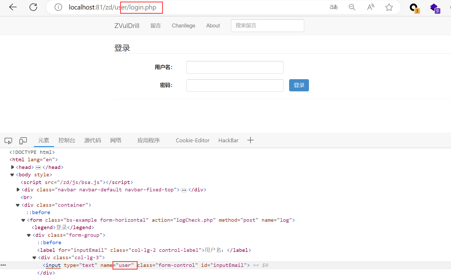Open the 源代码 tab
451x278 pixels.
92,140
